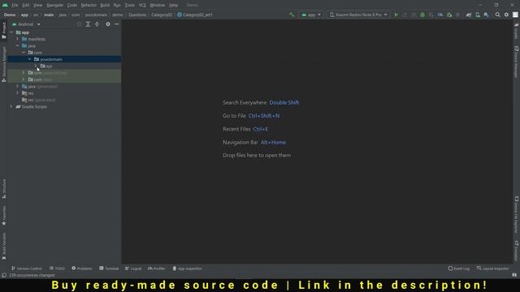Open the View menu

pyautogui.click(x=38, y=6)
